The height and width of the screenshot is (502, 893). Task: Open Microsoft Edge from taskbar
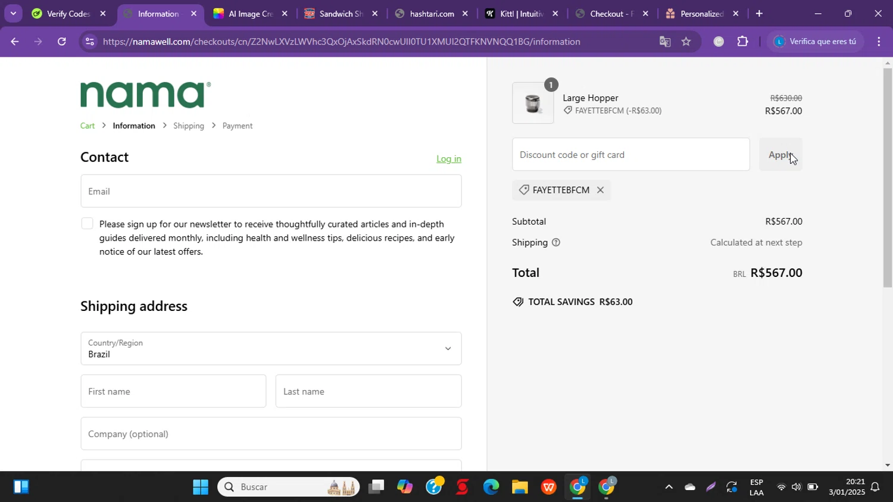[x=491, y=487]
